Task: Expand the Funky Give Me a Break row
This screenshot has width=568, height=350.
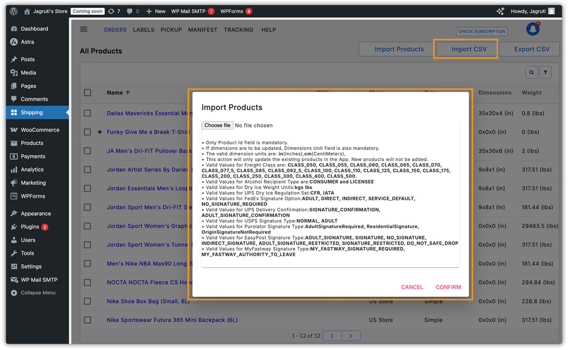Action: [100, 132]
